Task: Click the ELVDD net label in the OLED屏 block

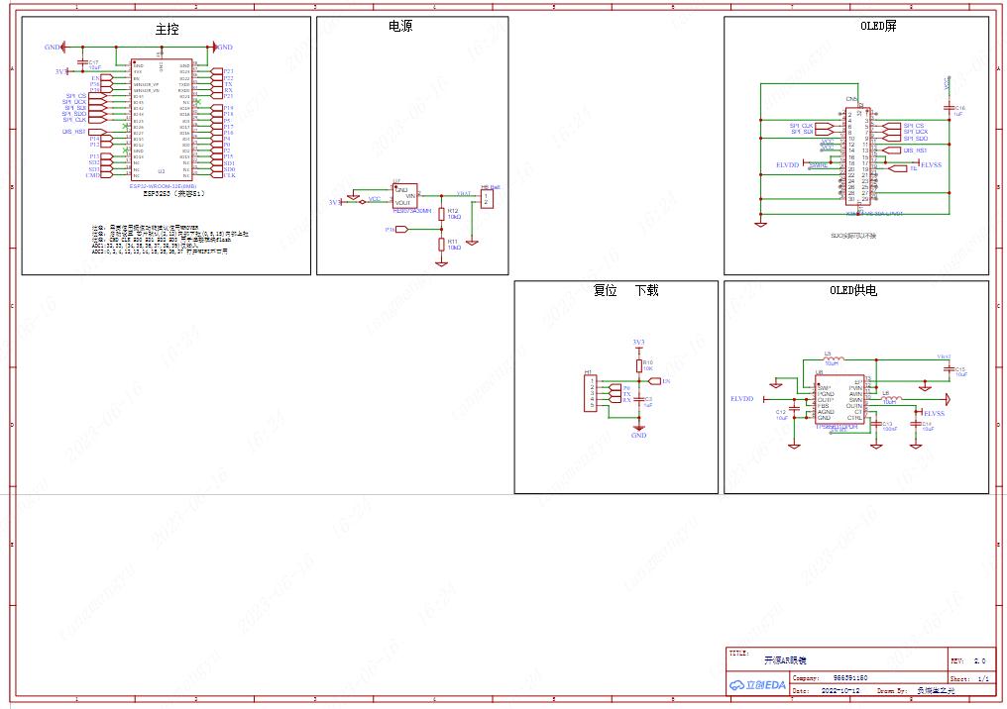Action: (787, 165)
